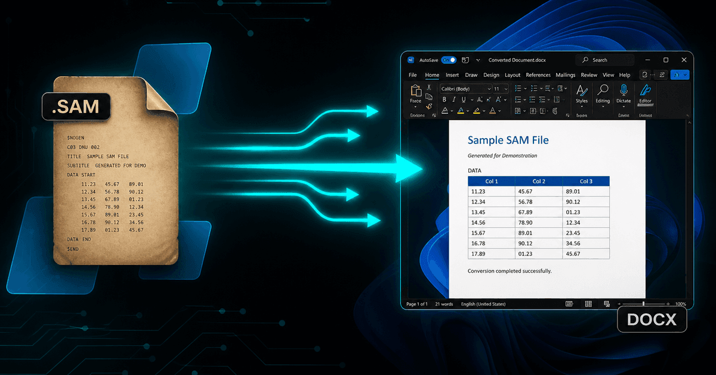The width and height of the screenshot is (716, 375).
Task: Open the Editor pen icon
Action: (645, 90)
